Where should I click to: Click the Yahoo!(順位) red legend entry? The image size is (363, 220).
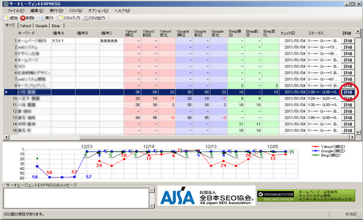[329, 146]
